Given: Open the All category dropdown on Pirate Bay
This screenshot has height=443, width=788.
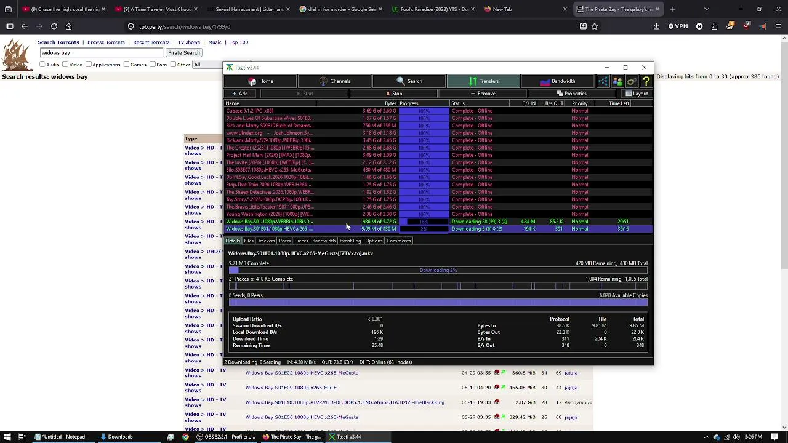Looking at the screenshot, I should coord(207,65).
